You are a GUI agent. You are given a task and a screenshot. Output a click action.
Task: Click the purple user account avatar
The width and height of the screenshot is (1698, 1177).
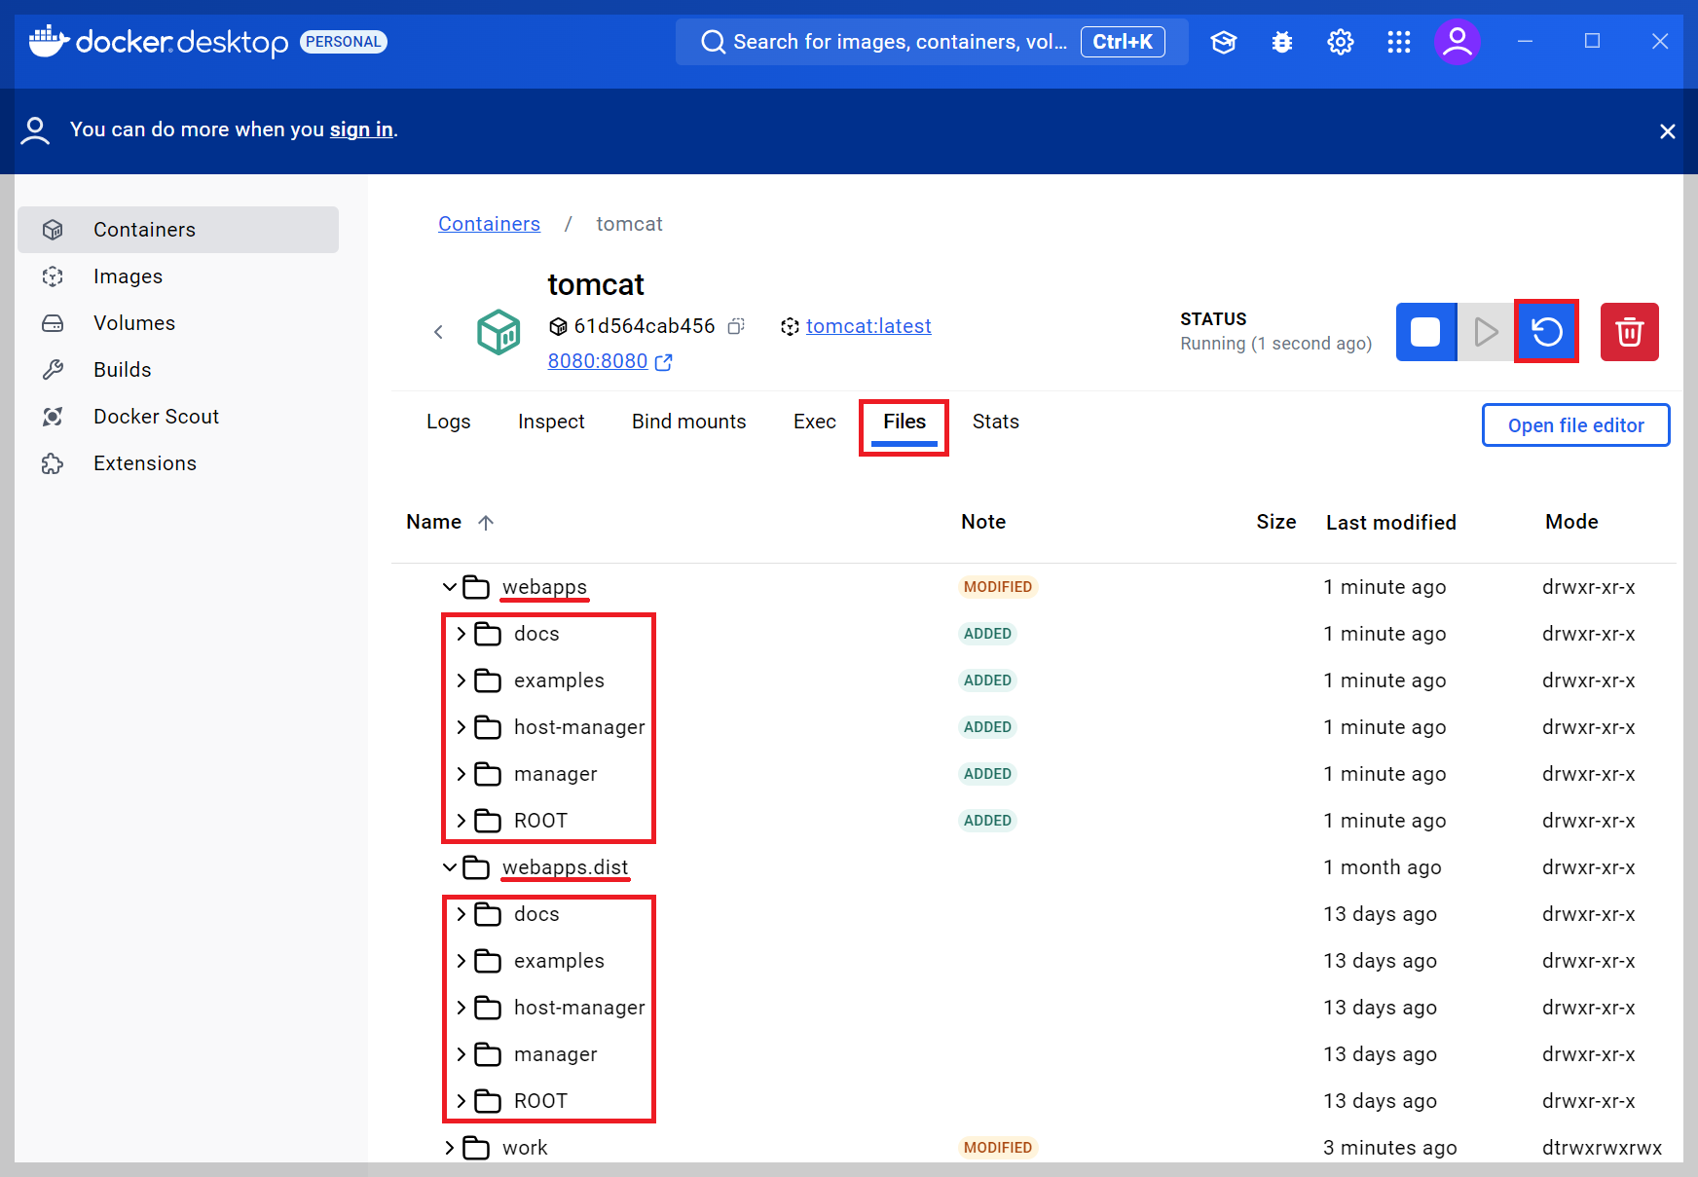(x=1458, y=42)
